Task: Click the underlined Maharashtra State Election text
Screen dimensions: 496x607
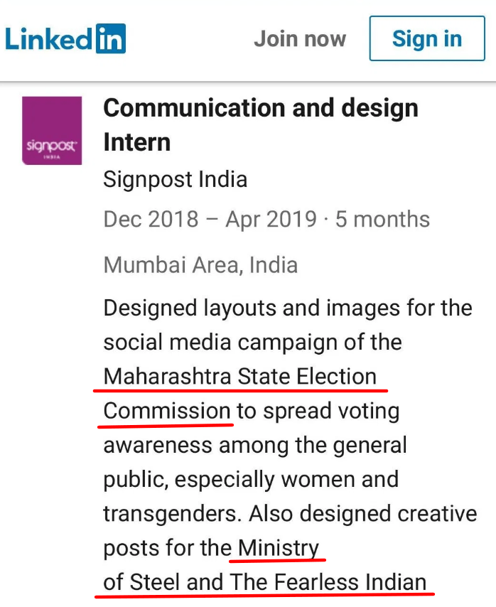Action: 240,376
